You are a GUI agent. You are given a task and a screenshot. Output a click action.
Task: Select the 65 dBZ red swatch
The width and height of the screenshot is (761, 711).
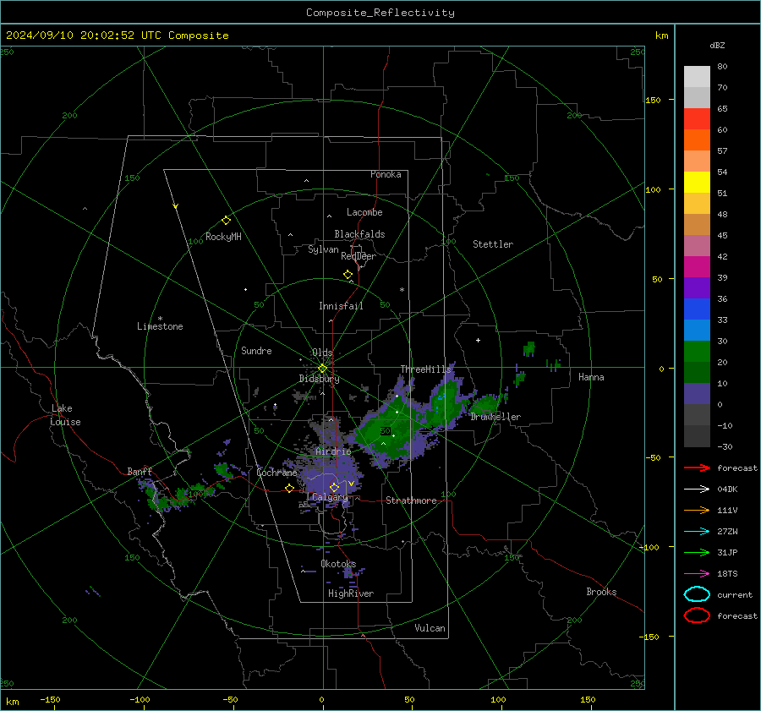click(x=697, y=118)
